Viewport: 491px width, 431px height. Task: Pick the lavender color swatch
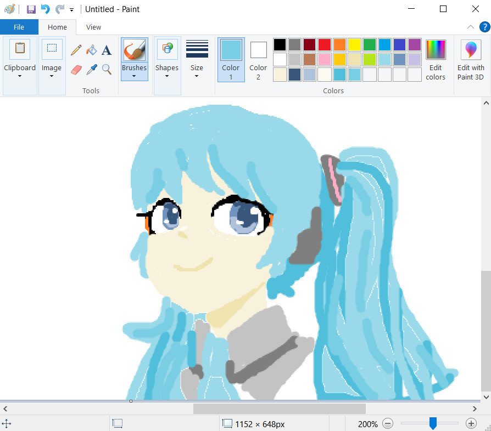click(415, 59)
